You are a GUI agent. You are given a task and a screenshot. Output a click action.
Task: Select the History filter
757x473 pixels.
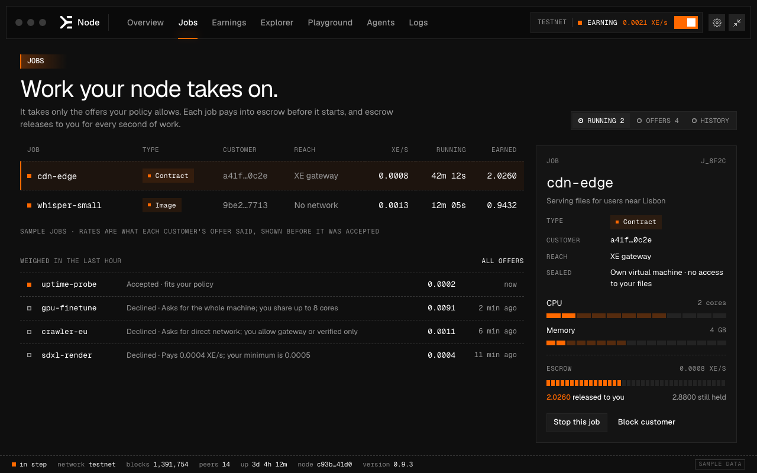coord(710,121)
